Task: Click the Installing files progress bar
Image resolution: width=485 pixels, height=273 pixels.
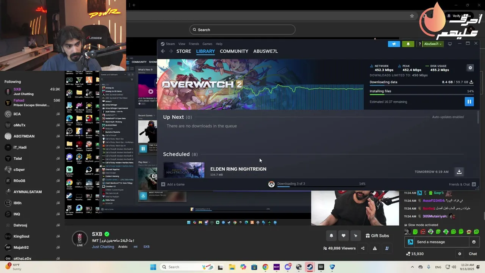Action: [x=421, y=95]
